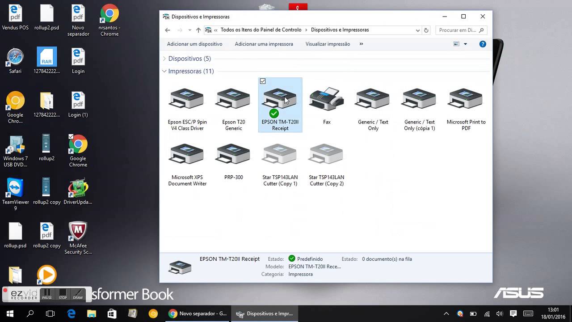Show hidden tray icons chevron
Image resolution: width=572 pixels, height=322 pixels.
(x=446, y=314)
